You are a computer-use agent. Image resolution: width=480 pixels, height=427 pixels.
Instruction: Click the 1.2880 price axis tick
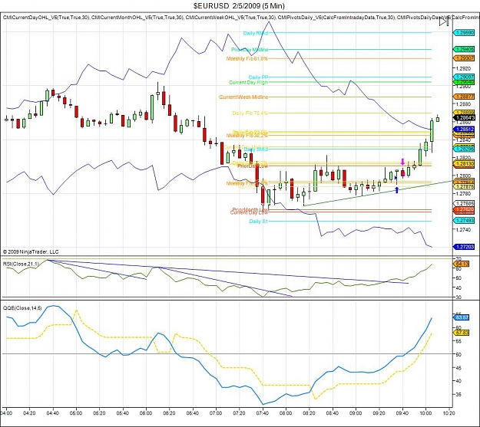click(463, 104)
